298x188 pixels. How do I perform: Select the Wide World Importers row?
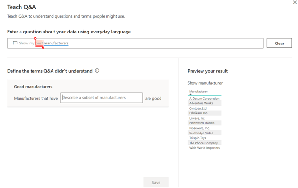click(204, 148)
